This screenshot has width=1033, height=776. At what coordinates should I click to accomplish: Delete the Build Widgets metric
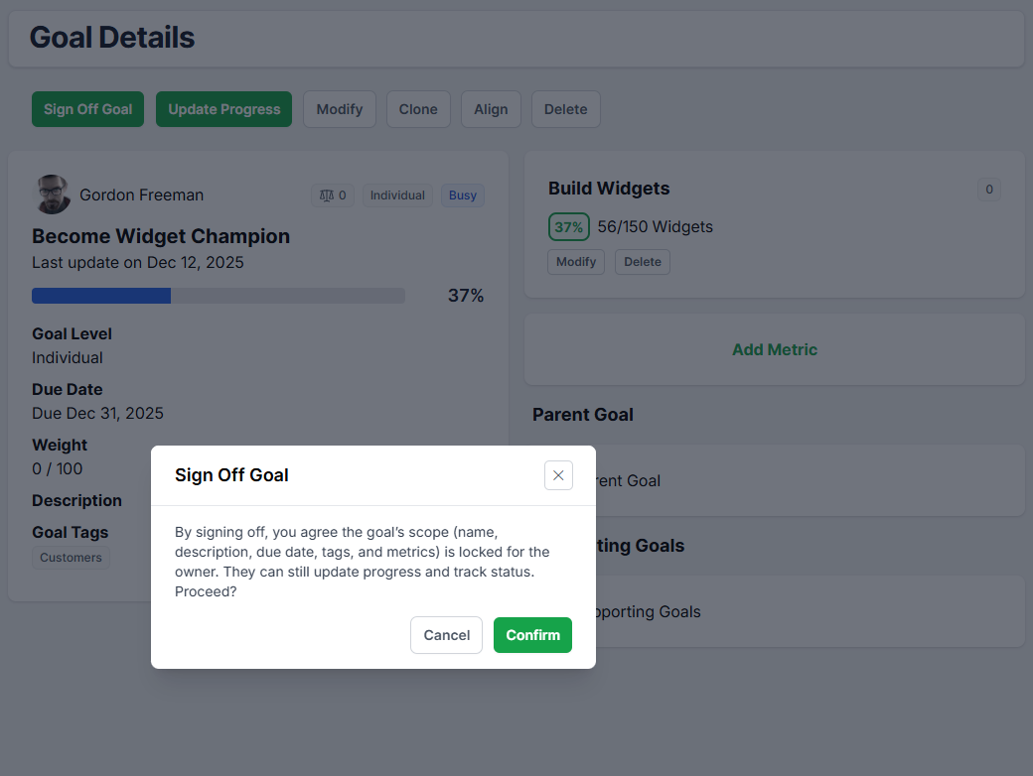point(643,262)
